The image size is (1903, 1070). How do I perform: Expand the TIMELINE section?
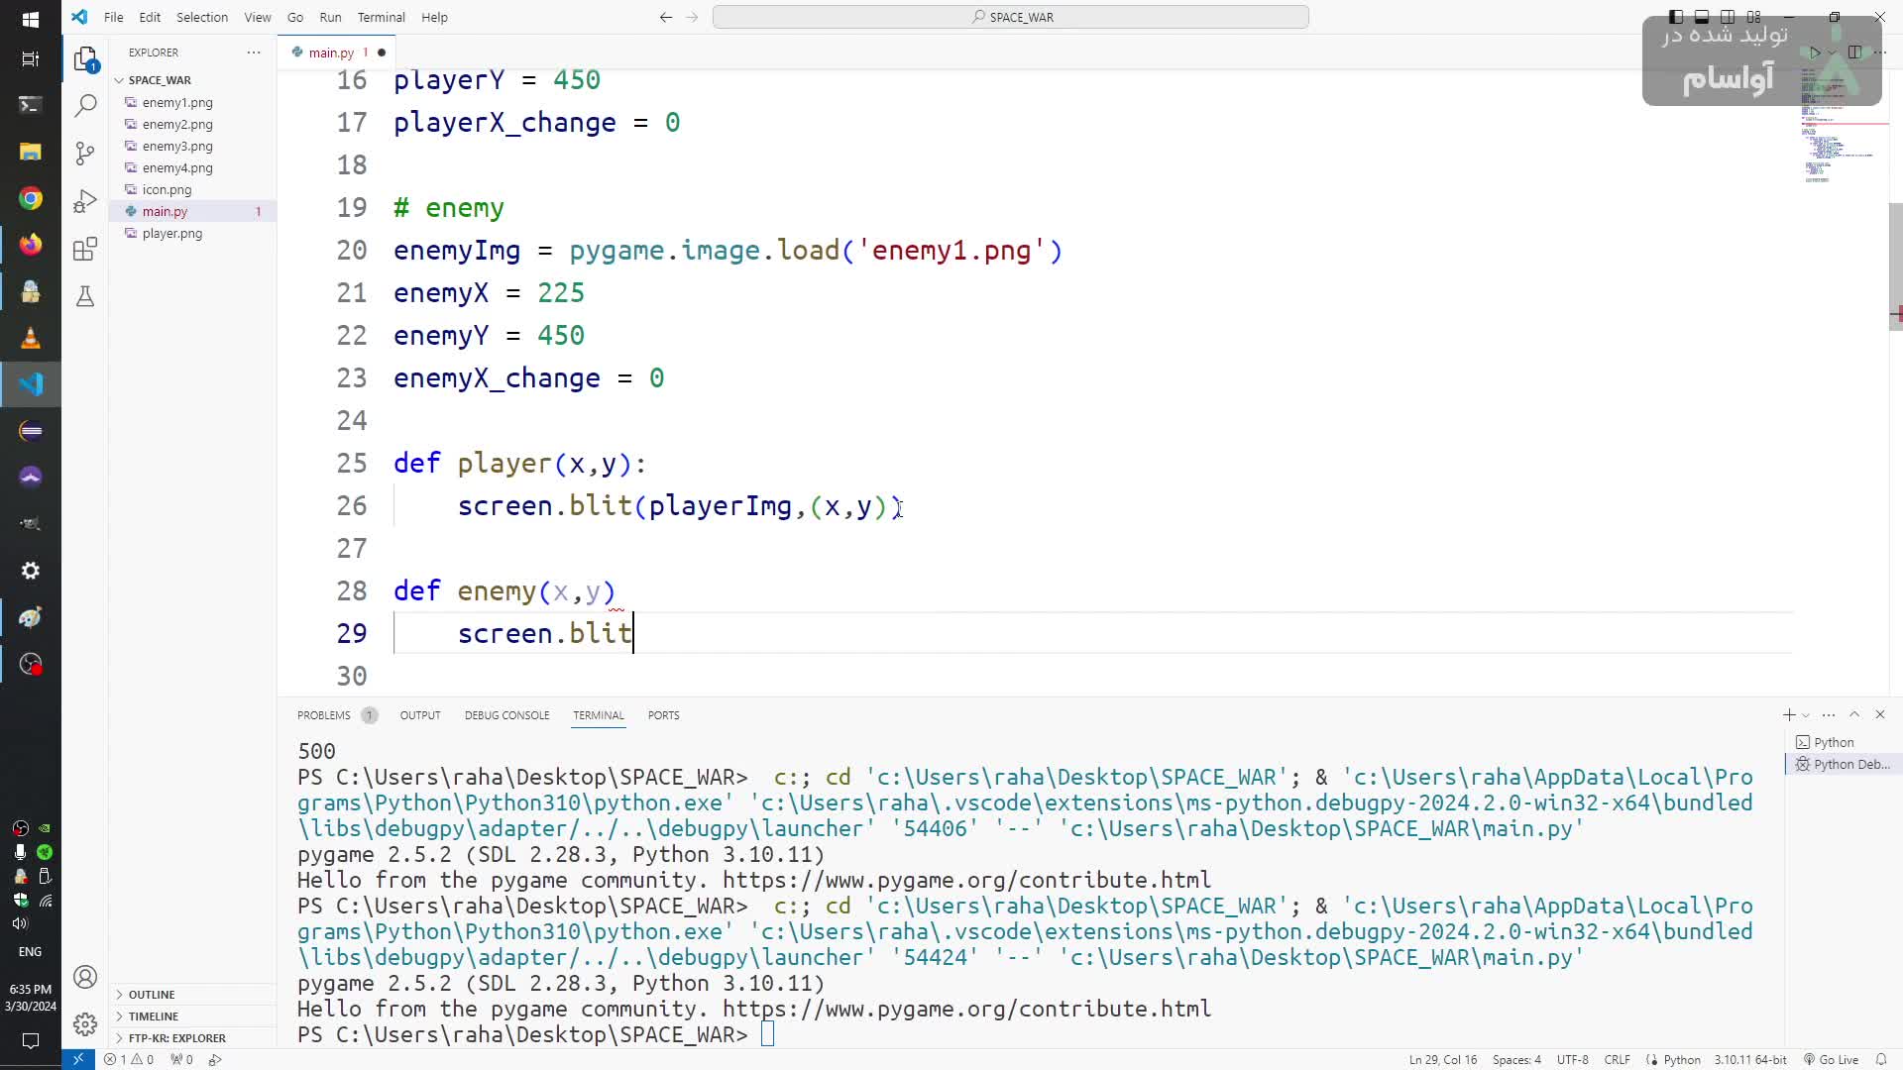[x=154, y=1016]
